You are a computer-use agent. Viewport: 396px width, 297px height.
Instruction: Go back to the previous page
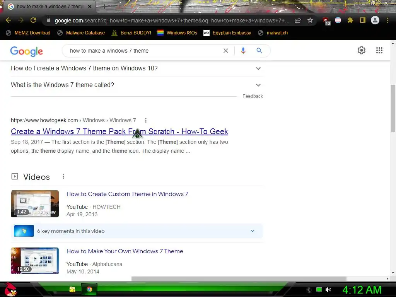(9, 20)
